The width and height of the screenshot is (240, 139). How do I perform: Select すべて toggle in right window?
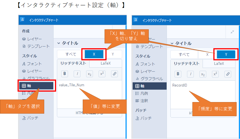point(184,54)
